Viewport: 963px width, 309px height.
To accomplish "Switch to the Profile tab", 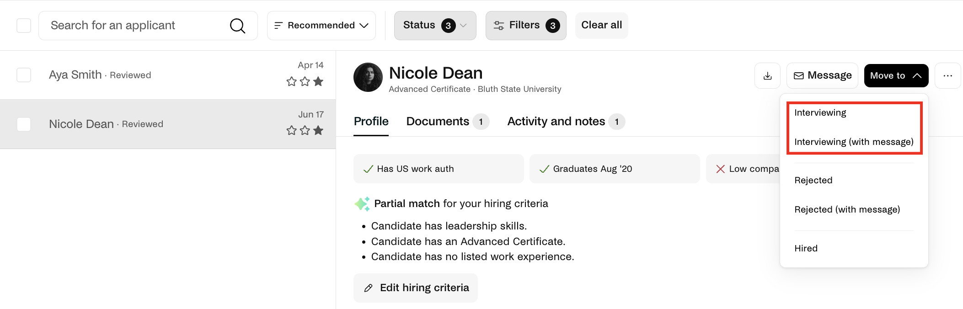I will tap(371, 122).
